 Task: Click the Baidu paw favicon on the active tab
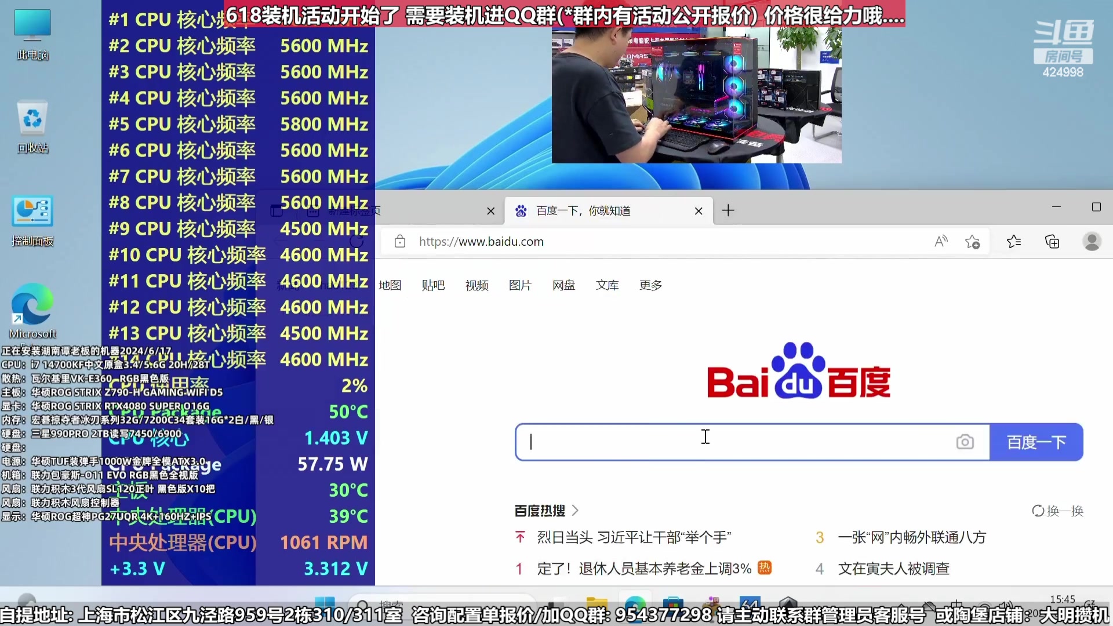pos(521,211)
